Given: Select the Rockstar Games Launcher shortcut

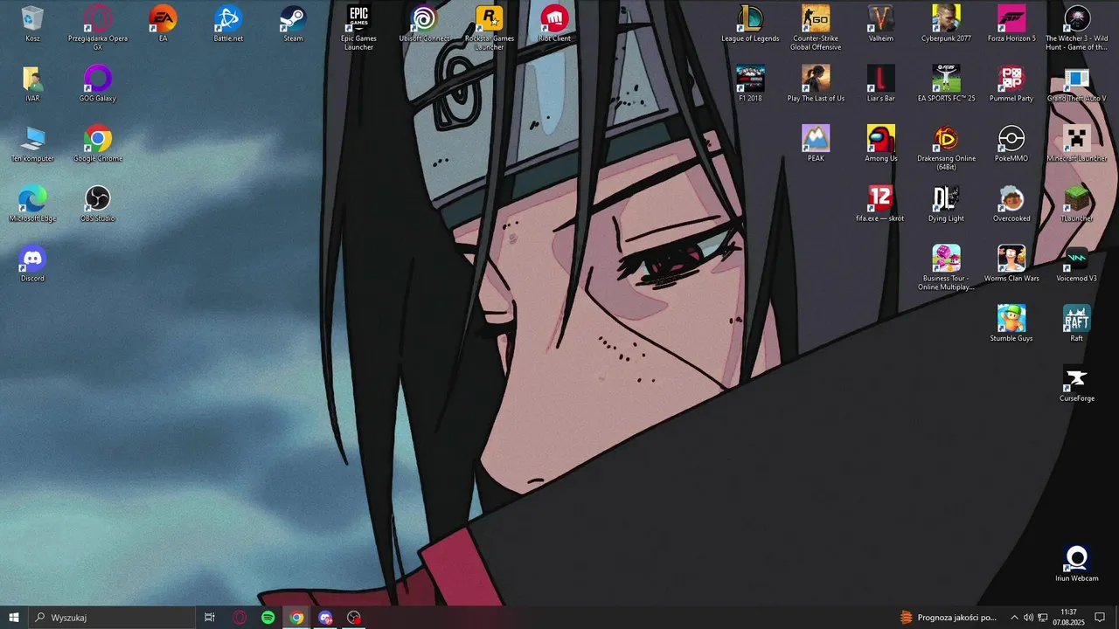Looking at the screenshot, I should point(490,28).
